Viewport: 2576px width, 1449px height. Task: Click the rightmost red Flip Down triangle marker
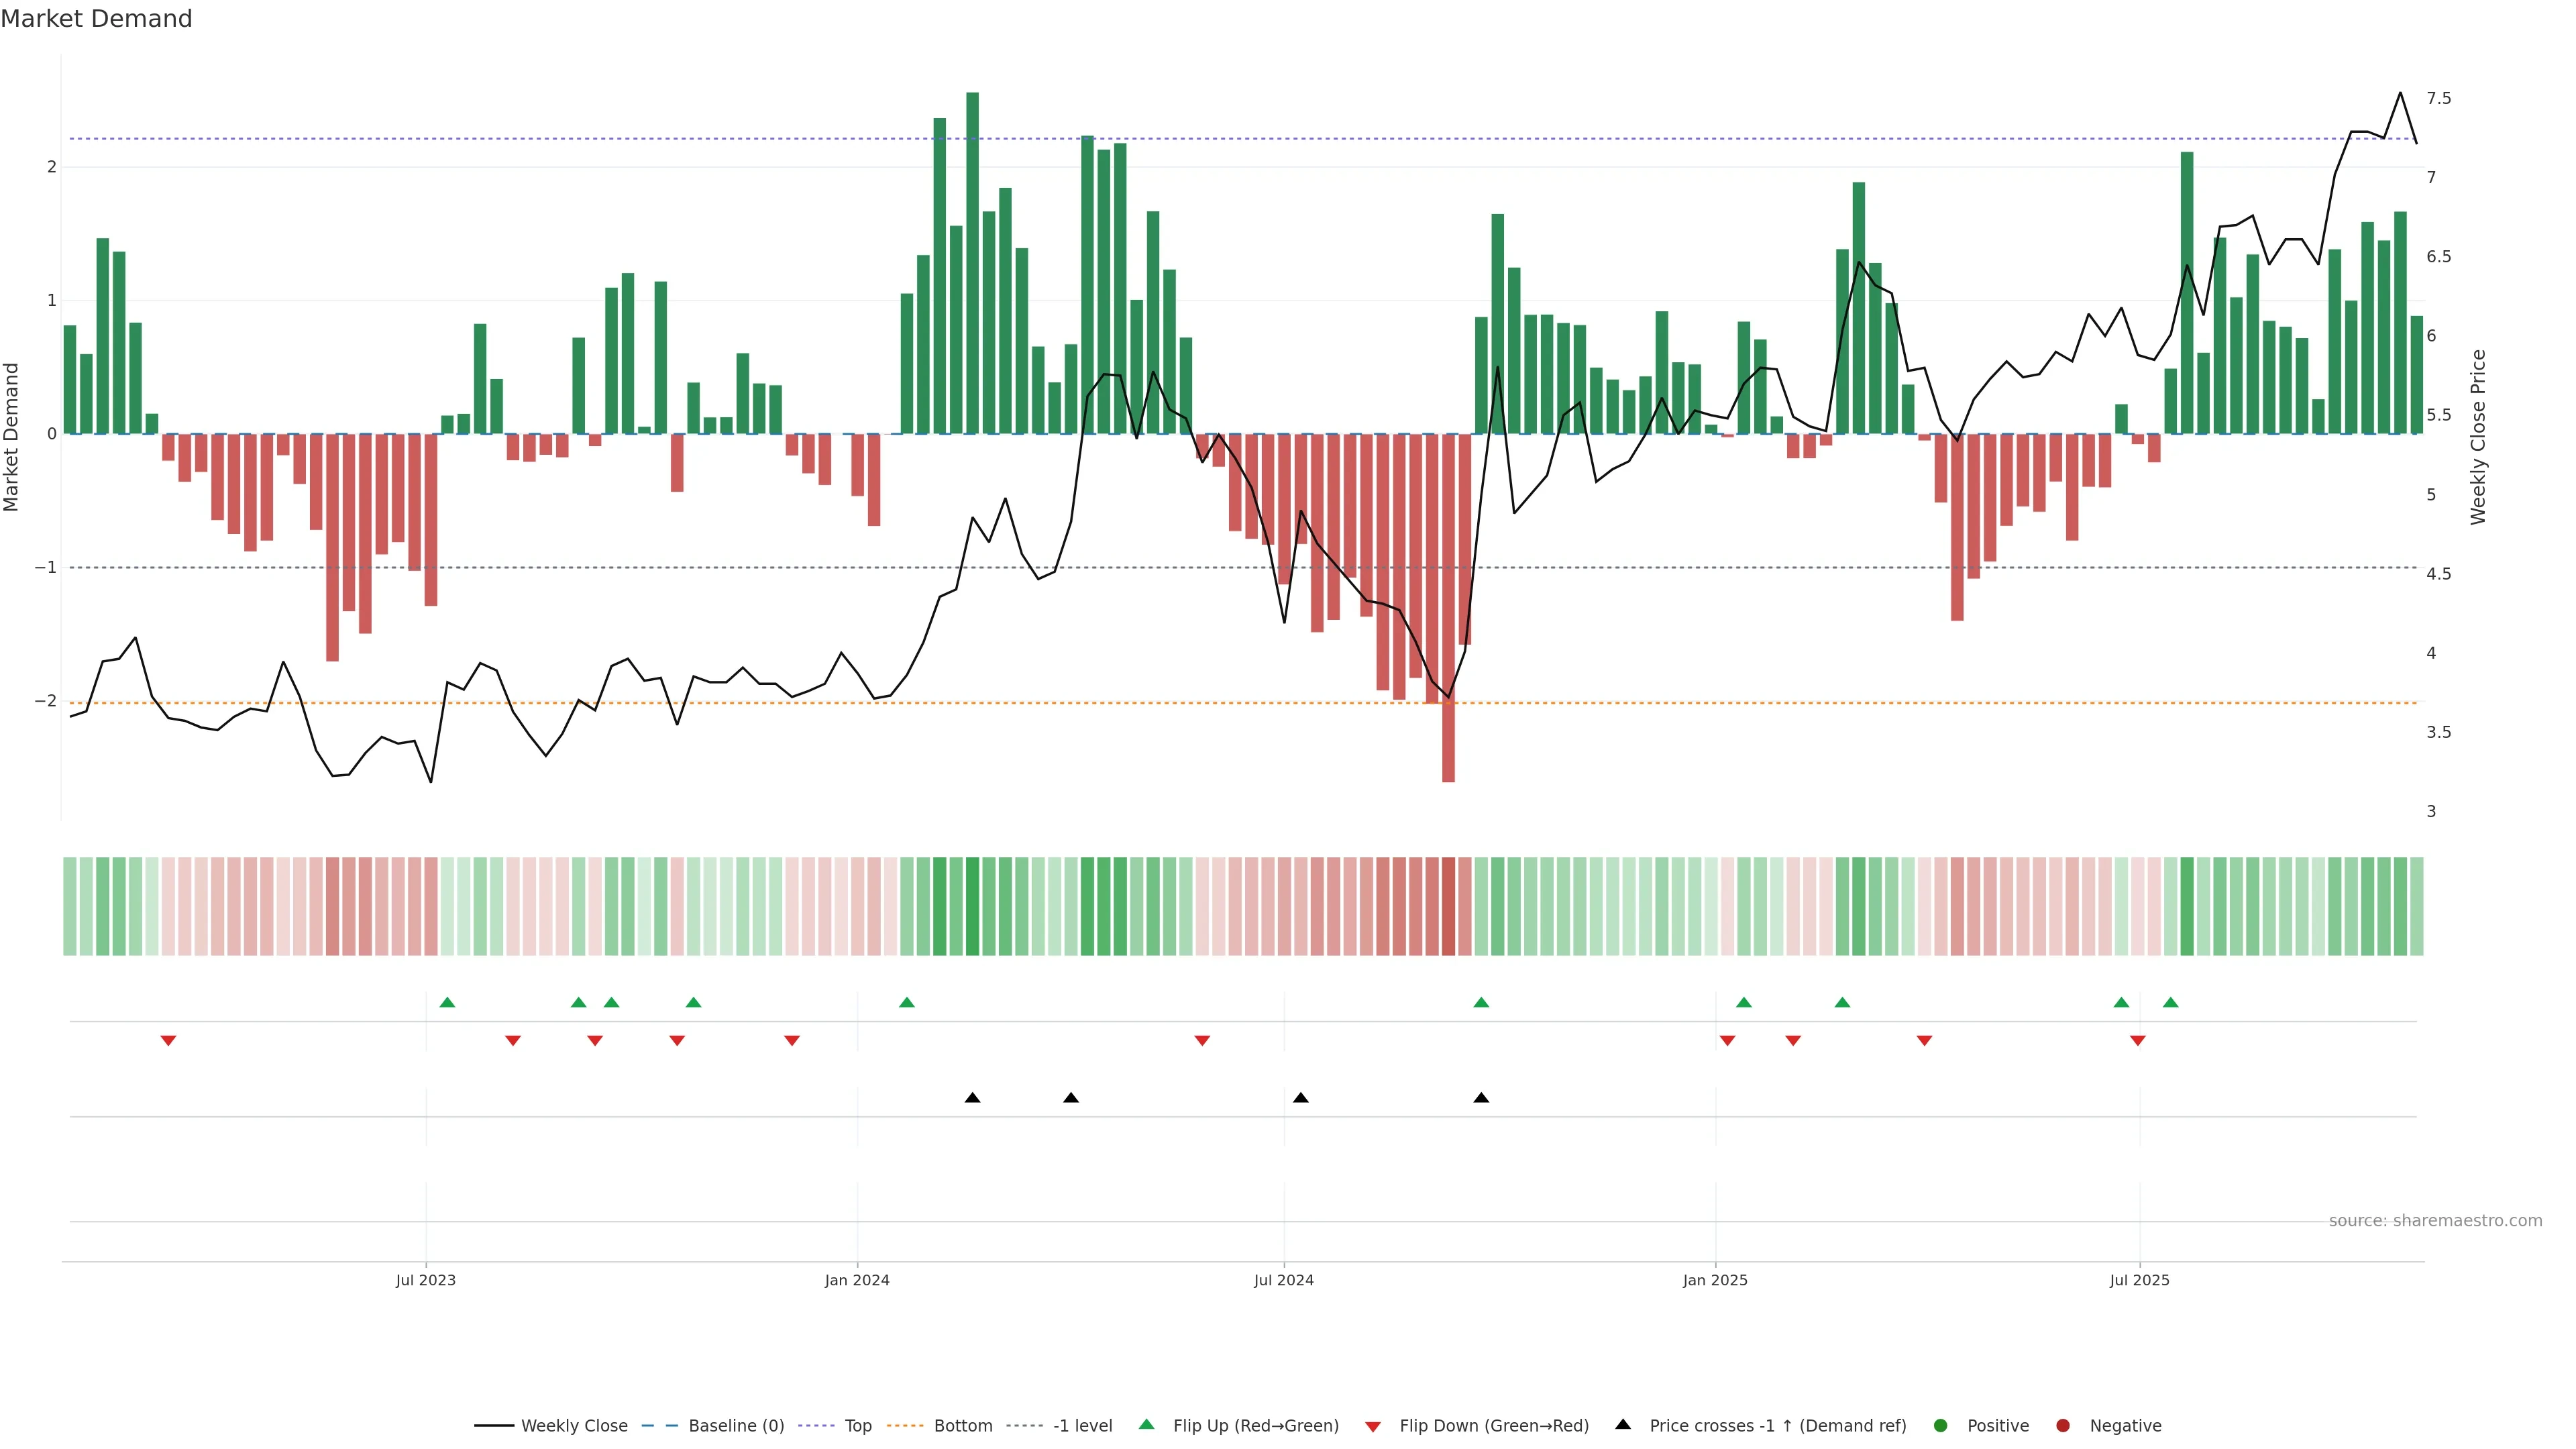click(2137, 1041)
